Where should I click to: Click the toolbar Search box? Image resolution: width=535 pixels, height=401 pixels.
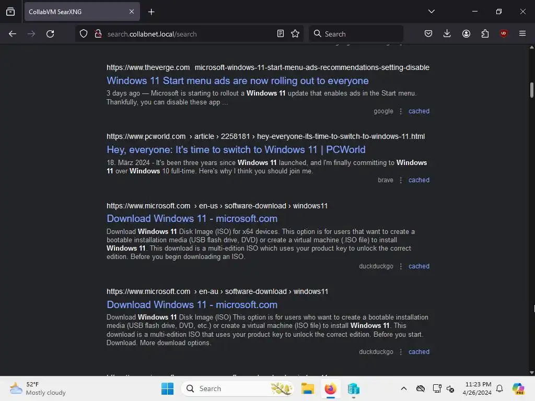[356, 34]
